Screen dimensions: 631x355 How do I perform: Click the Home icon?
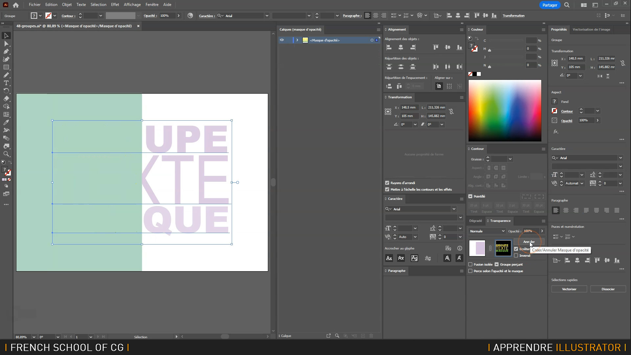pos(16,5)
